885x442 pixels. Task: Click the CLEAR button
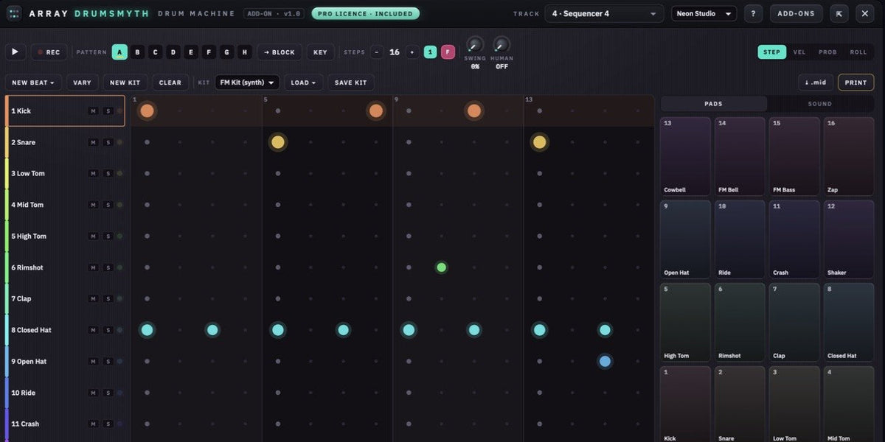pyautogui.click(x=170, y=83)
